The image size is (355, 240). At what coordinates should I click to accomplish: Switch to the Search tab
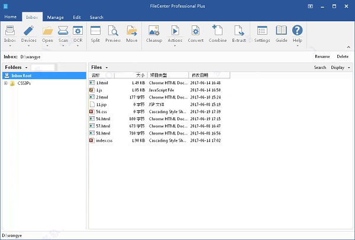pos(96,17)
